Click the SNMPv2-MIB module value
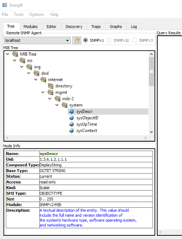The height and width of the screenshot is (239, 182). click(x=51, y=205)
